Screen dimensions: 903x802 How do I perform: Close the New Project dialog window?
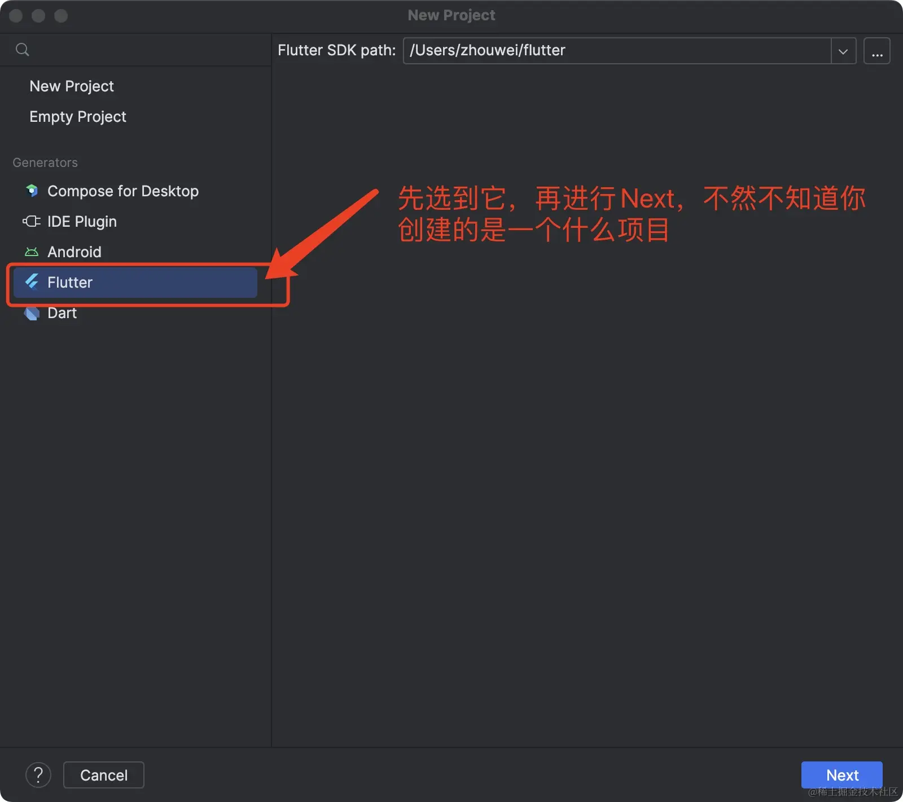point(16,16)
